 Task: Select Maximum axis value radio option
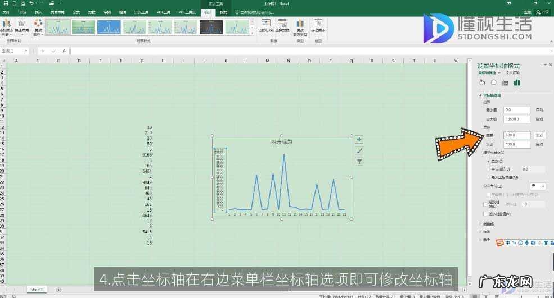[x=489, y=177]
